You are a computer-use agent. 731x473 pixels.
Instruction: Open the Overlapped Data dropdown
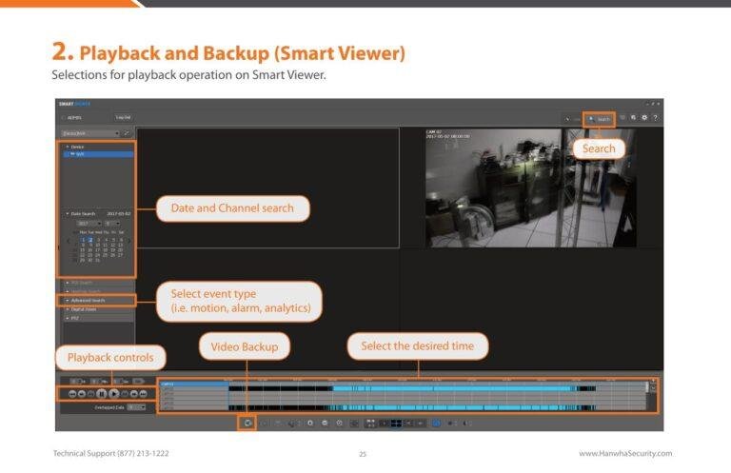coord(137,407)
